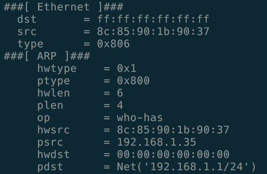The height and width of the screenshot is (174, 267).
Task: Click the hwdst all-zero MAC address
Action: click(173, 154)
